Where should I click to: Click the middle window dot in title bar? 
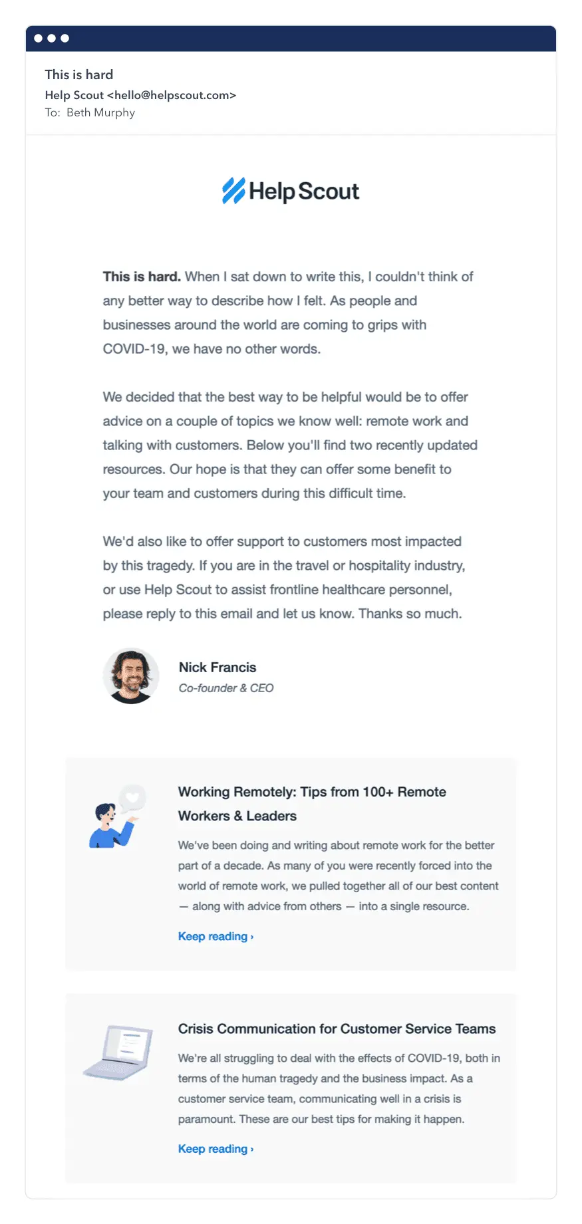[x=52, y=38]
